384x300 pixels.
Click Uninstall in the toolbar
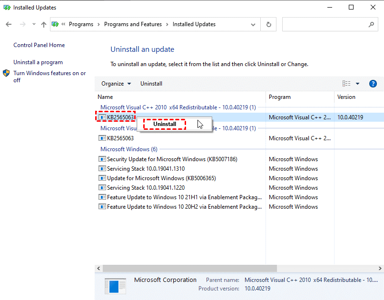[x=151, y=84]
